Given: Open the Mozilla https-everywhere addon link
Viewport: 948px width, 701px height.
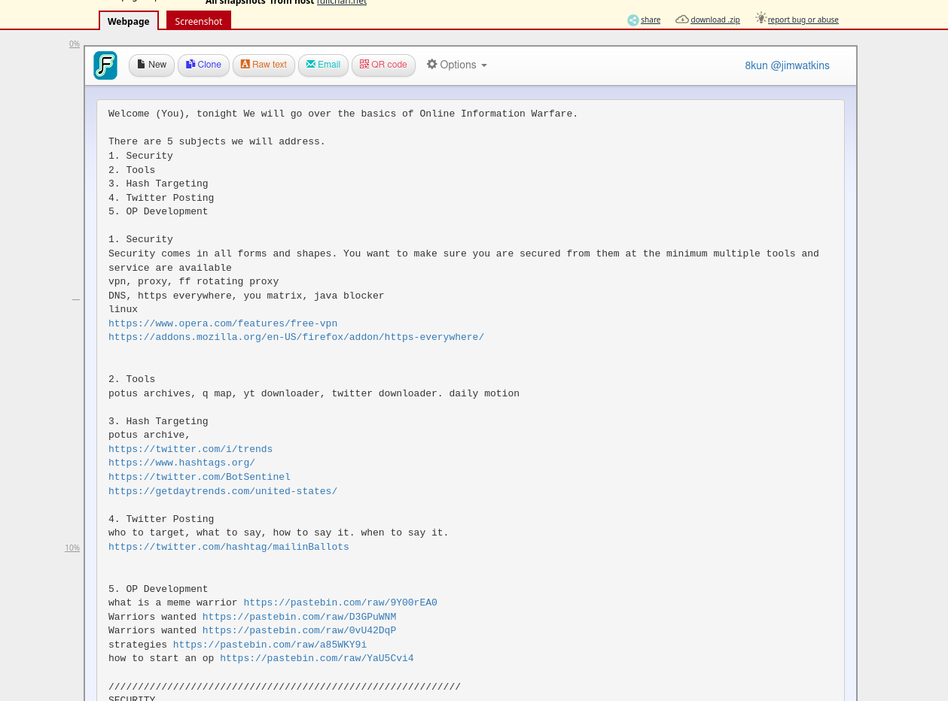Looking at the screenshot, I should [296, 338].
